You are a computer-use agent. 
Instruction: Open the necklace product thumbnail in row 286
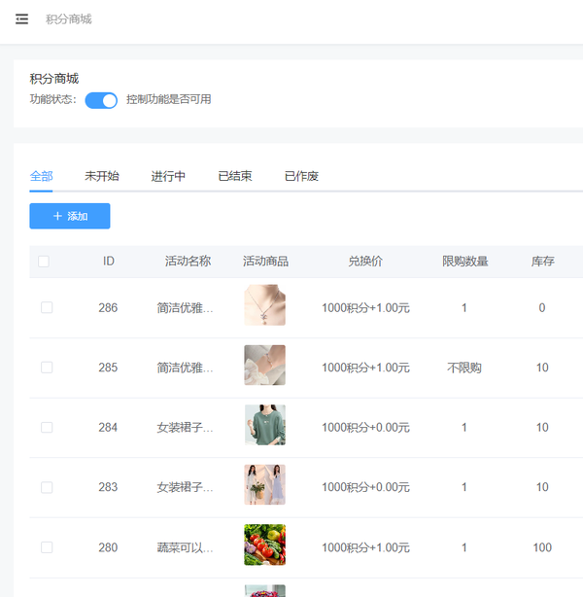265,305
